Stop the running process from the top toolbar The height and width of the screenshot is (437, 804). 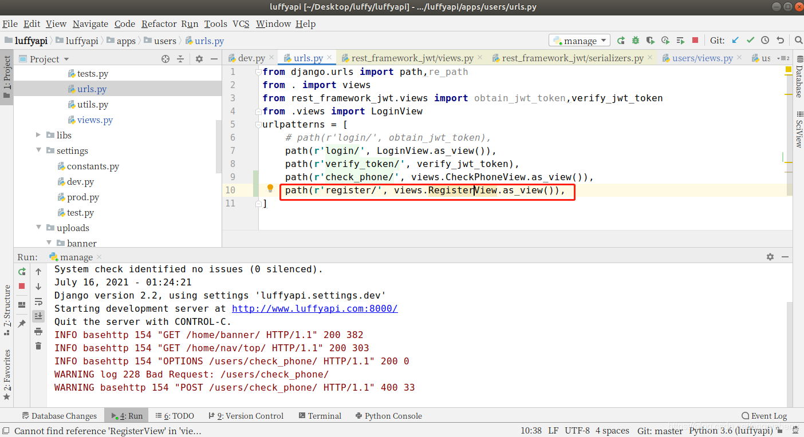695,41
